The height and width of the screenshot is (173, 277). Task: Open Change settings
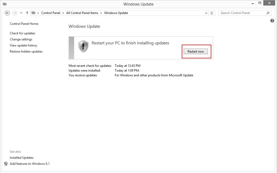pos(21,39)
